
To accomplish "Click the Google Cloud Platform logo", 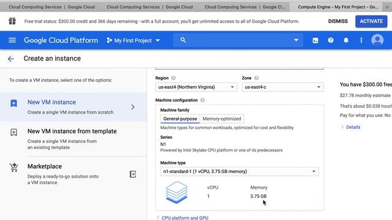I will click(x=61, y=40).
